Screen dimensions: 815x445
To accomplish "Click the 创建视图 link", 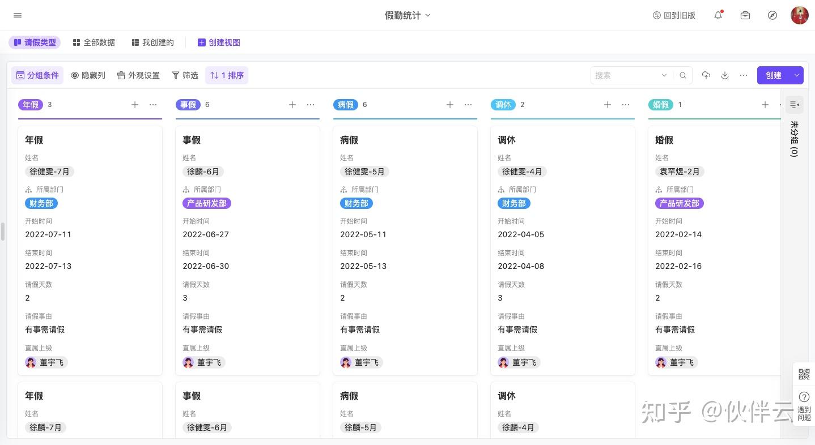I will coord(219,42).
